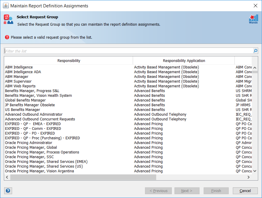Open the Help question mark button
The height and width of the screenshot is (198, 262).
(x=8, y=191)
